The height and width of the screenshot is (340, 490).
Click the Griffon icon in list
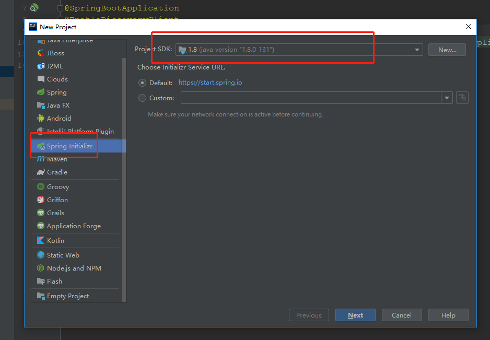coord(41,200)
